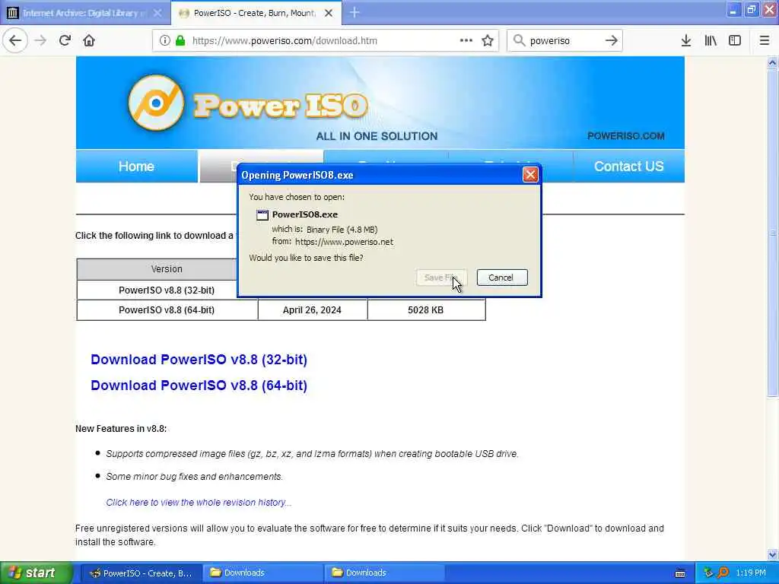
Task: Close the PowerISO tab
Action: pyautogui.click(x=329, y=13)
